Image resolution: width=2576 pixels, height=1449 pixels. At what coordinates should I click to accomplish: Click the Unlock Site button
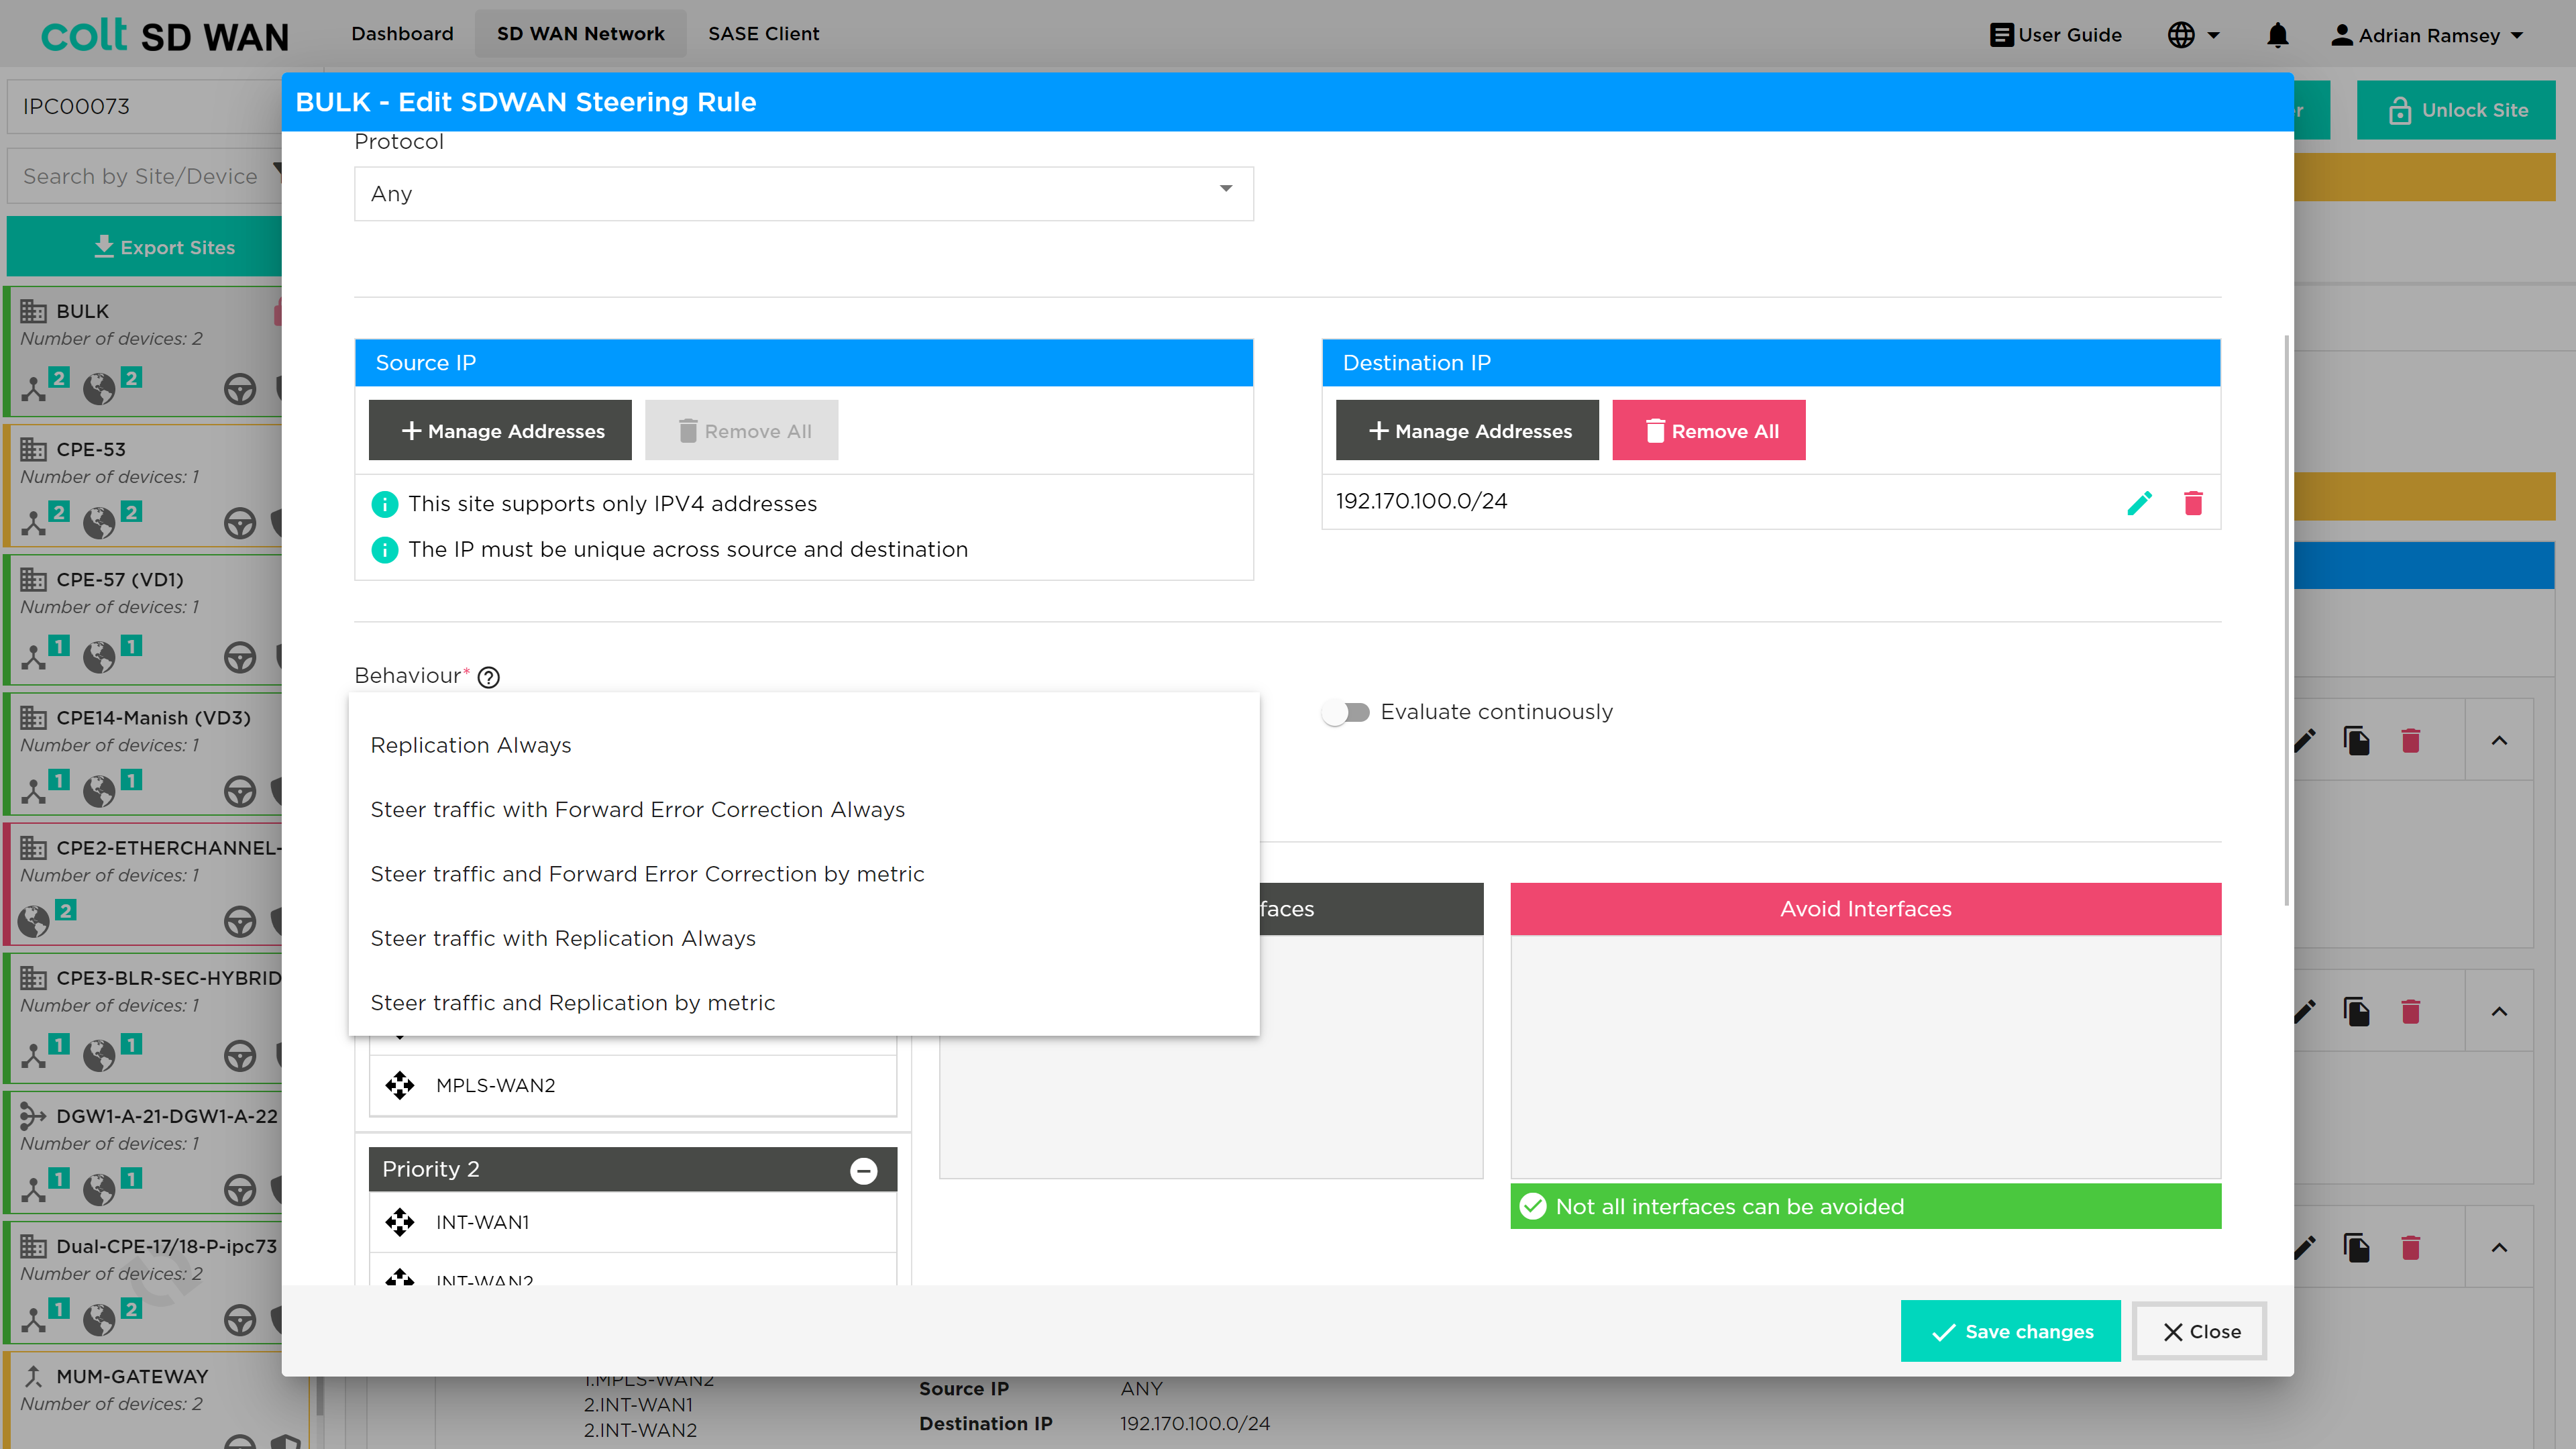pos(2456,110)
